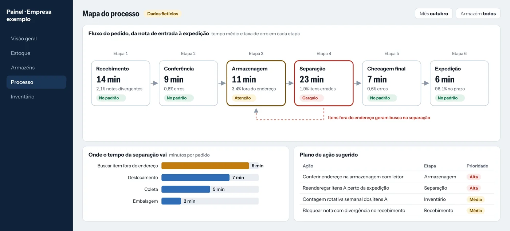Select the Checagem final stage card
The width and height of the screenshot is (510, 231).
392,83
